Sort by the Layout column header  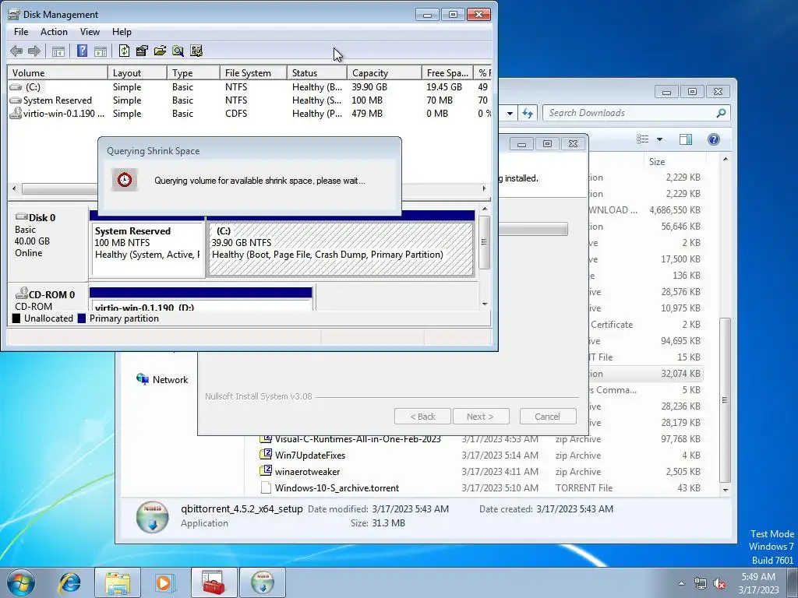coord(137,72)
